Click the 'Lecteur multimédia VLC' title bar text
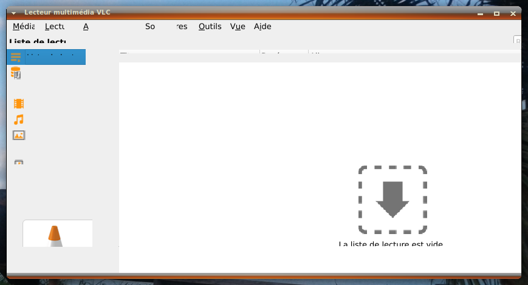Screen dimensions: 528x285 pyautogui.click(x=67, y=13)
